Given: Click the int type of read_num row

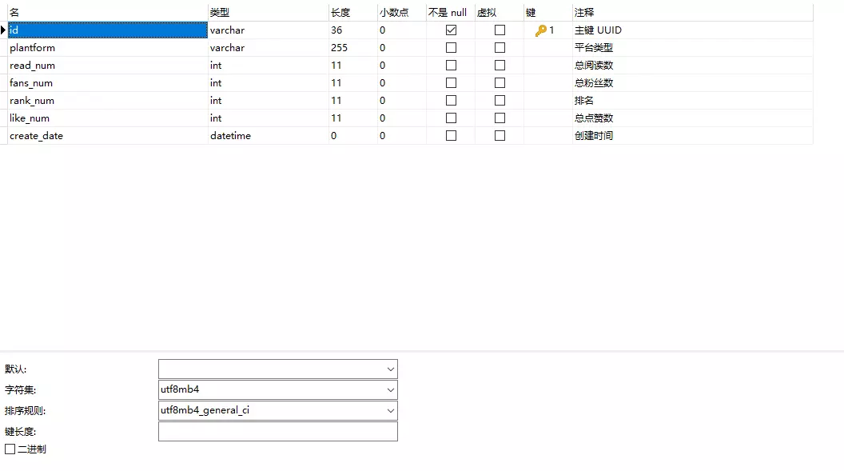Looking at the screenshot, I should (268, 65).
